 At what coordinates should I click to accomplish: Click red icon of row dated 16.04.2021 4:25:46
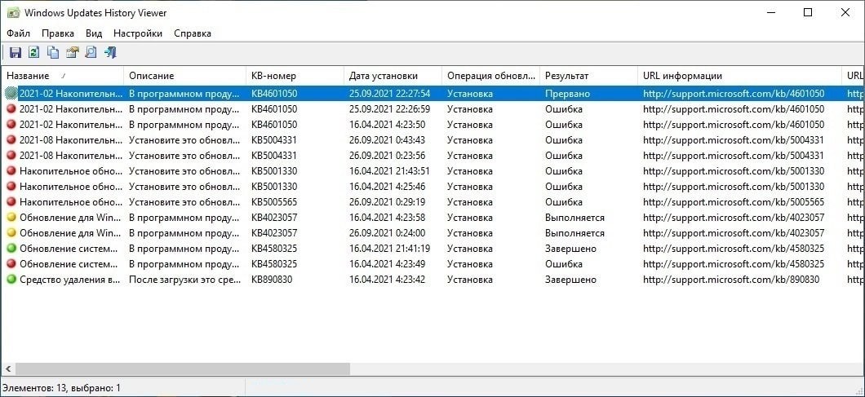11,187
